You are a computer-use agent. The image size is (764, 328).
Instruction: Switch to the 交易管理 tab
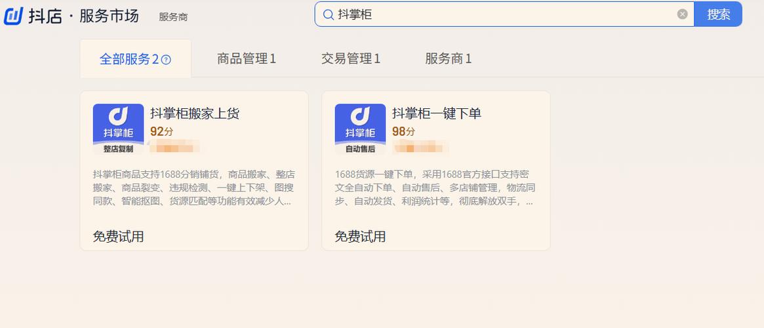point(351,59)
